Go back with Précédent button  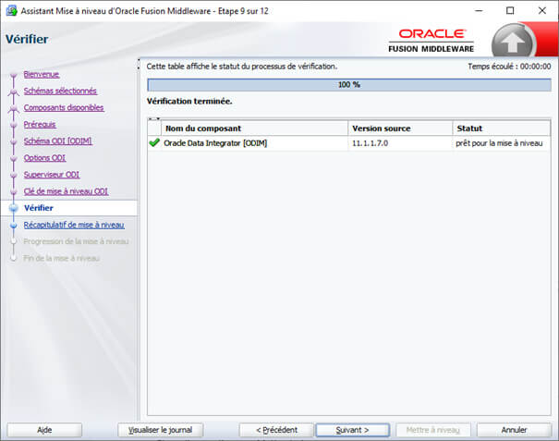pos(276,430)
